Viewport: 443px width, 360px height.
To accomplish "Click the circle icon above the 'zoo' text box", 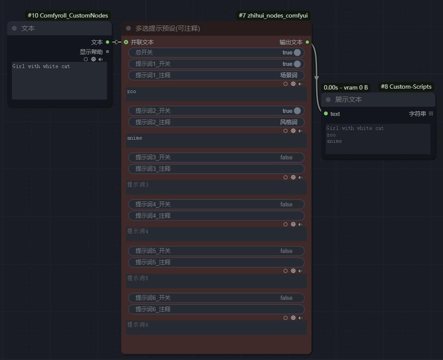I will coord(285,84).
